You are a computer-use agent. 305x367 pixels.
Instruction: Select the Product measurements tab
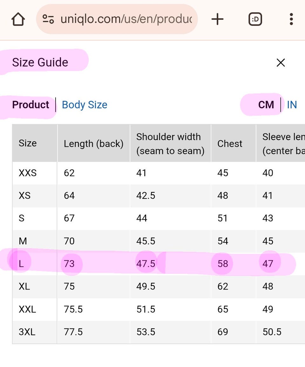pos(30,105)
